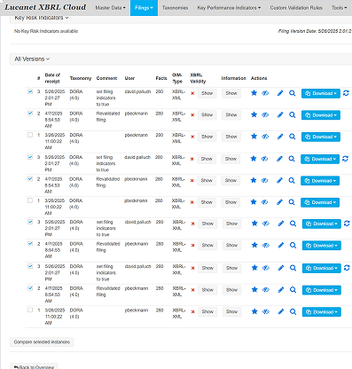This screenshot has width=352, height=369.
Task: Click Back to Overview button
Action: 34,366
